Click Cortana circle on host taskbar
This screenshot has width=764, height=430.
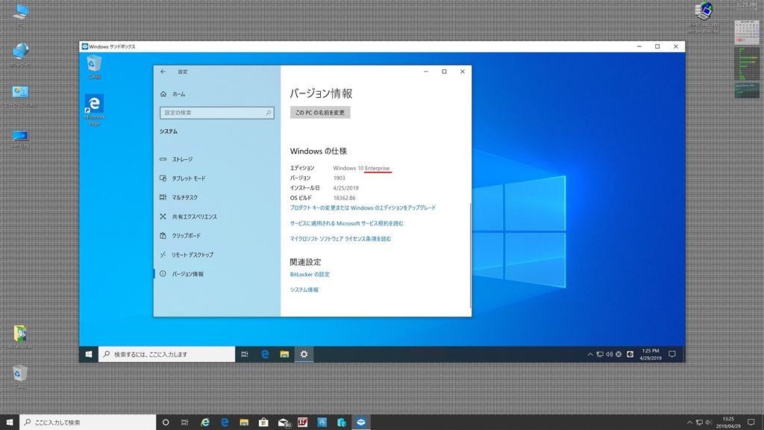pyautogui.click(x=166, y=423)
